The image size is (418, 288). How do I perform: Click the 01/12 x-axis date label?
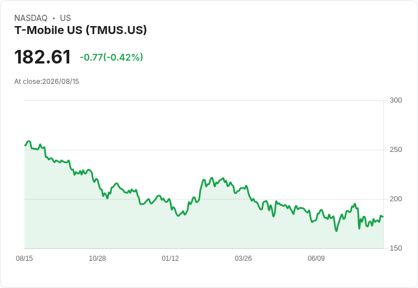pyautogui.click(x=170, y=258)
